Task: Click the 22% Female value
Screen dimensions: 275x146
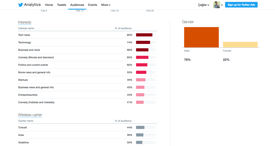Action: tap(226, 60)
